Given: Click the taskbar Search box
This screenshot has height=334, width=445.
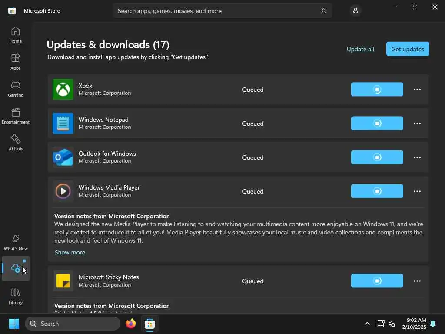Looking at the screenshot, I should [x=73, y=324].
